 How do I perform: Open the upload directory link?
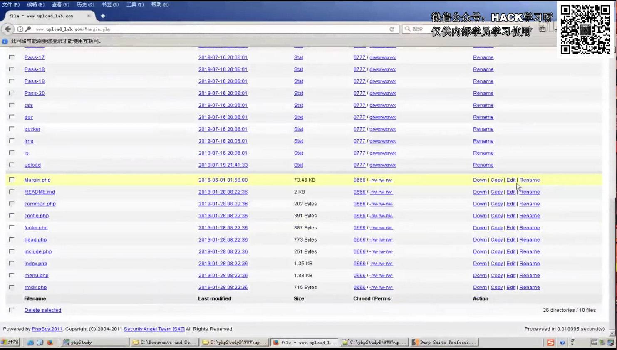[32, 165]
